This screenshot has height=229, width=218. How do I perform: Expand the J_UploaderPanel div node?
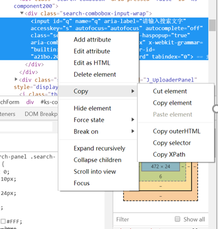point(16,79)
